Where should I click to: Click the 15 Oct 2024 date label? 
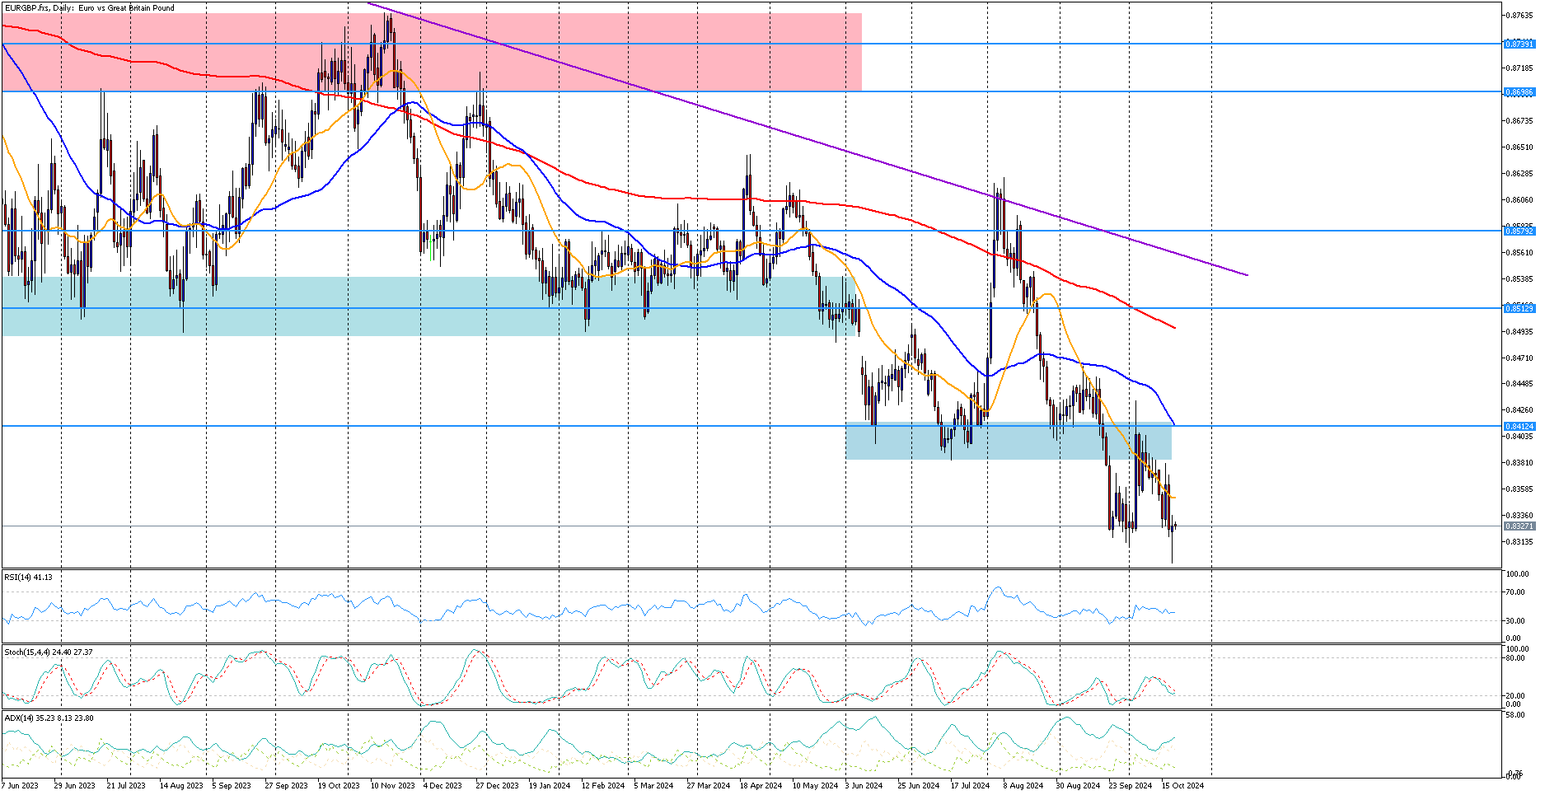[1182, 786]
